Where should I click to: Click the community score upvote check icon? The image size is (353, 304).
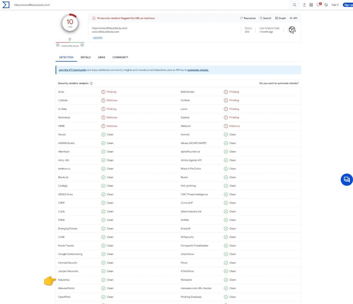(82, 45)
